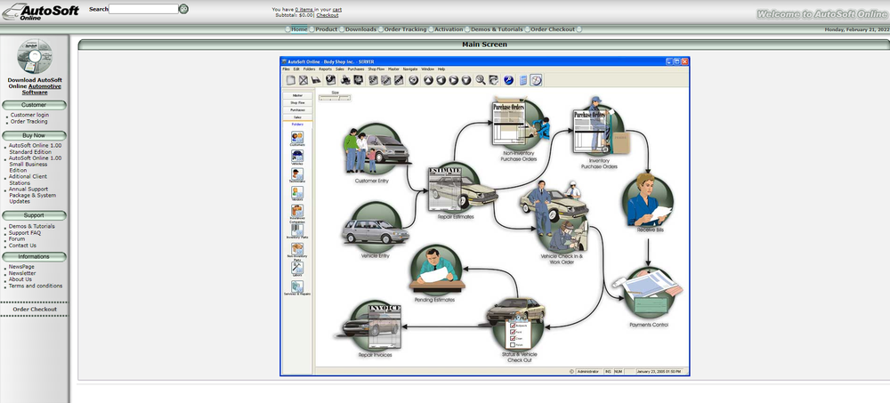Click the Sales button in side panel
Screen dimensions: 890x403
pos(297,117)
